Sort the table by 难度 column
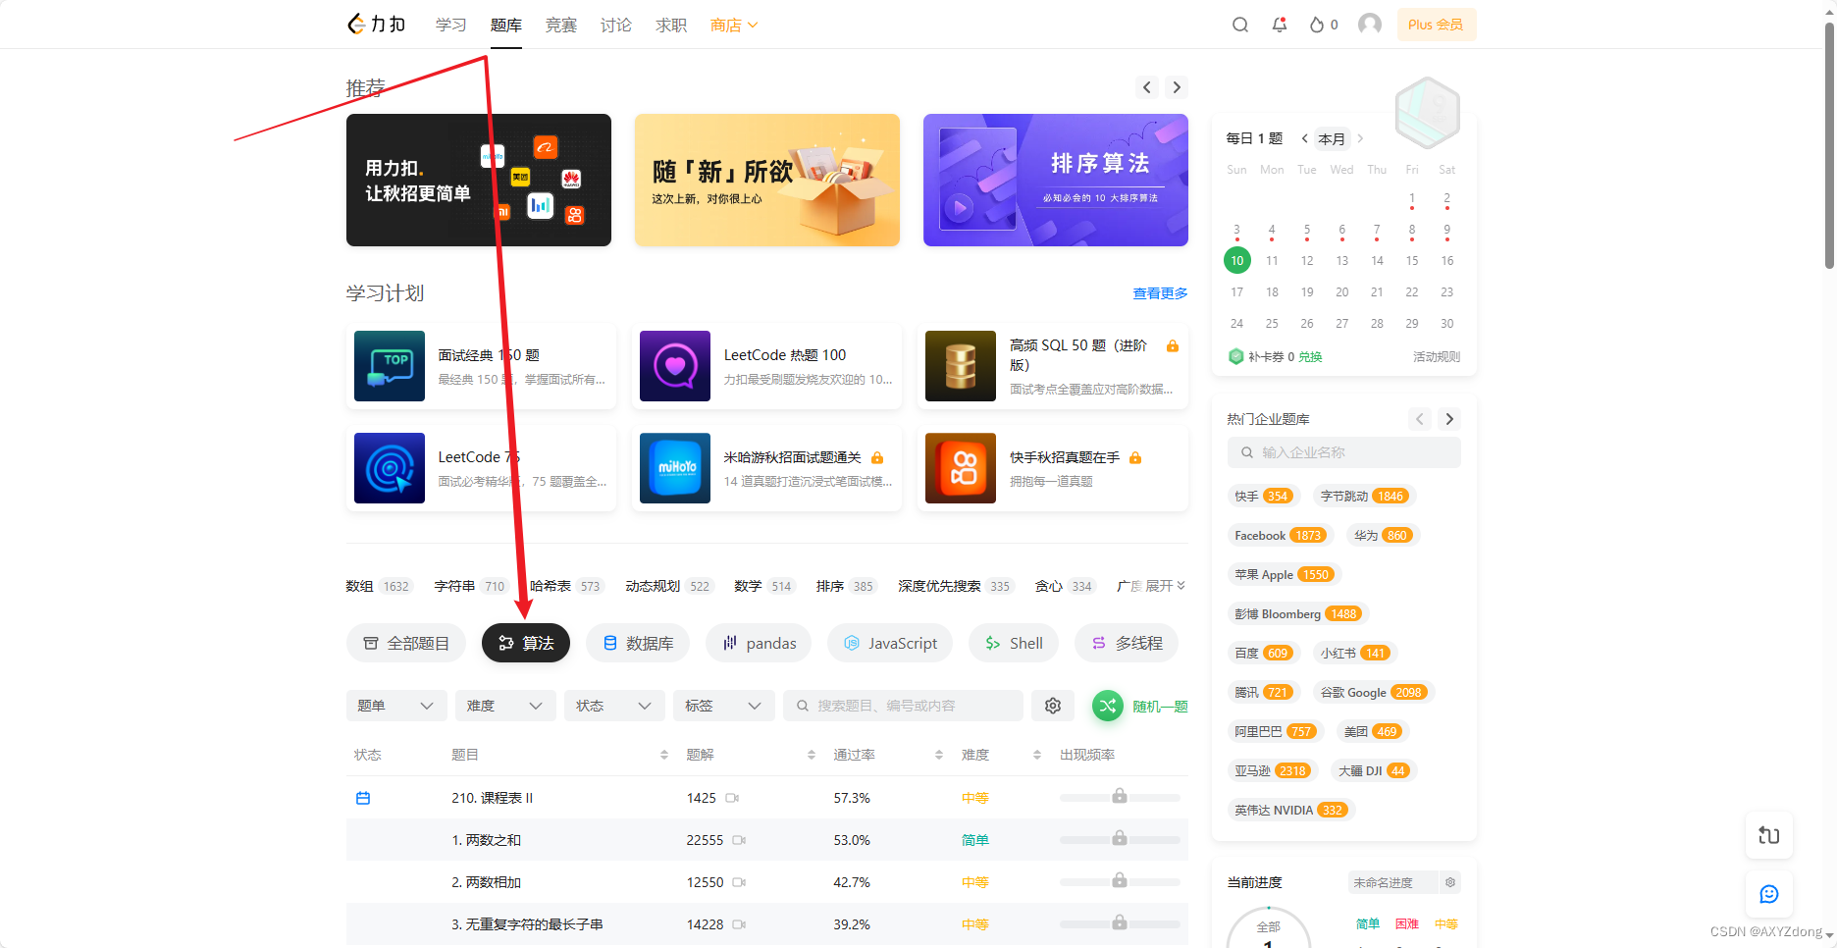The width and height of the screenshot is (1837, 948). click(1037, 755)
